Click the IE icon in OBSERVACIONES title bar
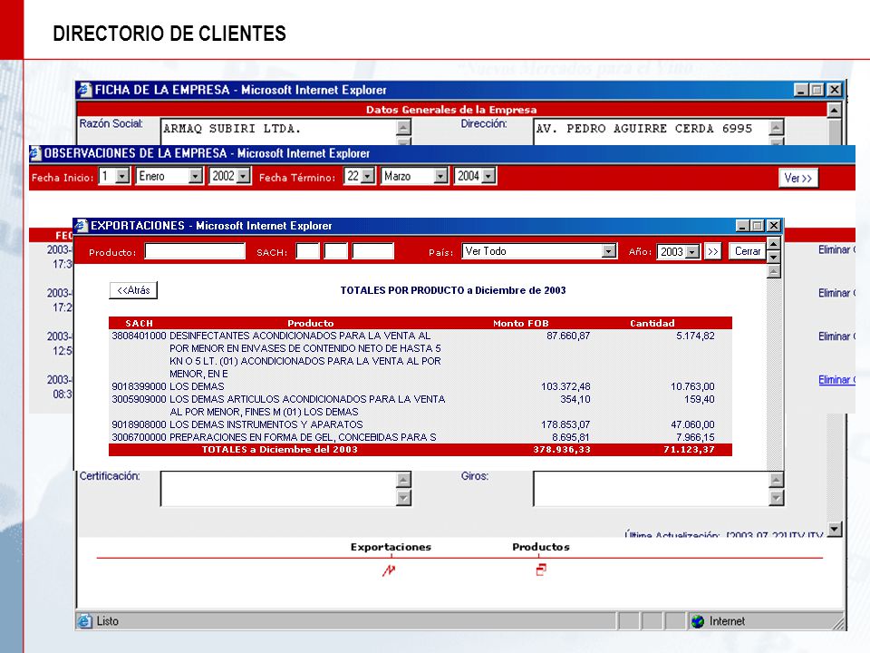This screenshot has width=870, height=653. tap(35, 152)
